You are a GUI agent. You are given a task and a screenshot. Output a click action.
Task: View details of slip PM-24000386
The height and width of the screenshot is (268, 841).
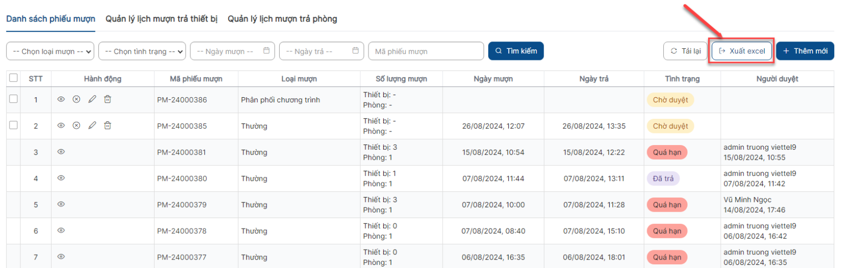click(x=61, y=99)
